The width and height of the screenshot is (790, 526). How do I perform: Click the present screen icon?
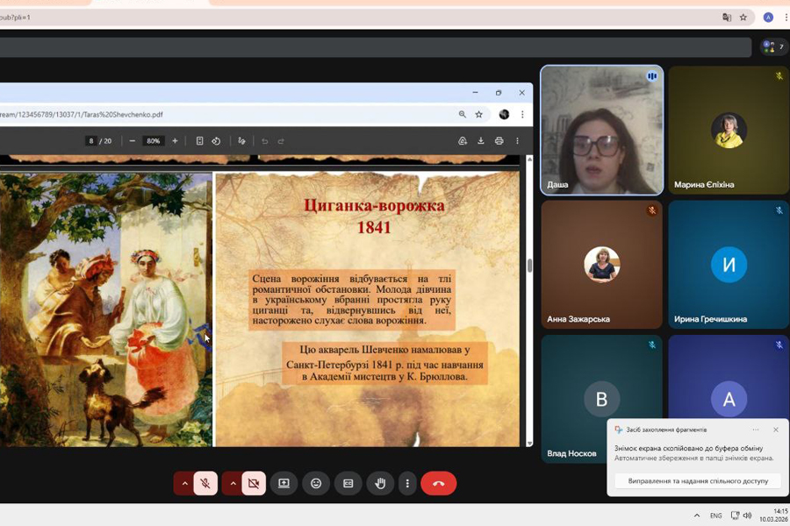click(284, 483)
